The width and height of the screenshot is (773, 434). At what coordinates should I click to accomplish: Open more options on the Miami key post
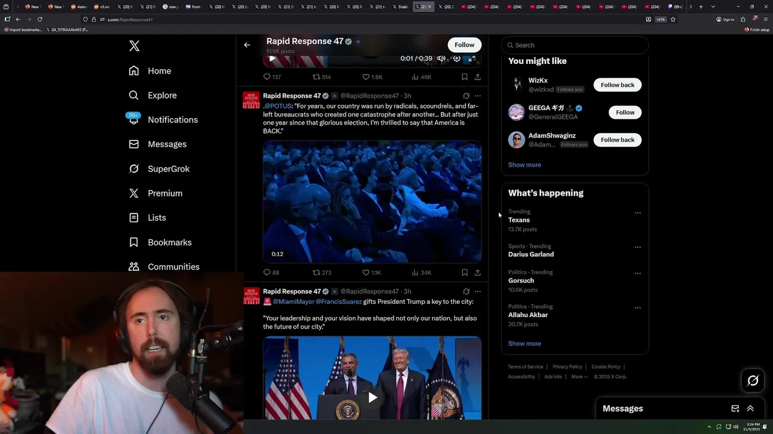478,292
